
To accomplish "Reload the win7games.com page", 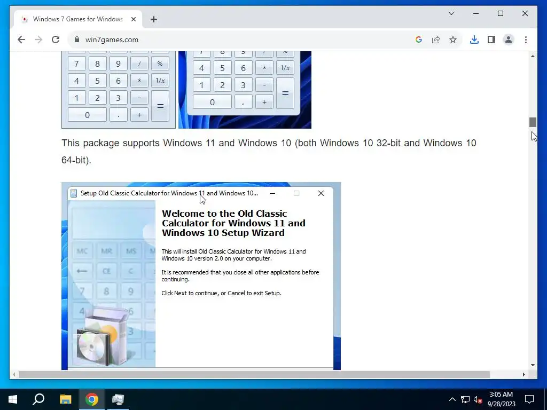I will click(56, 40).
